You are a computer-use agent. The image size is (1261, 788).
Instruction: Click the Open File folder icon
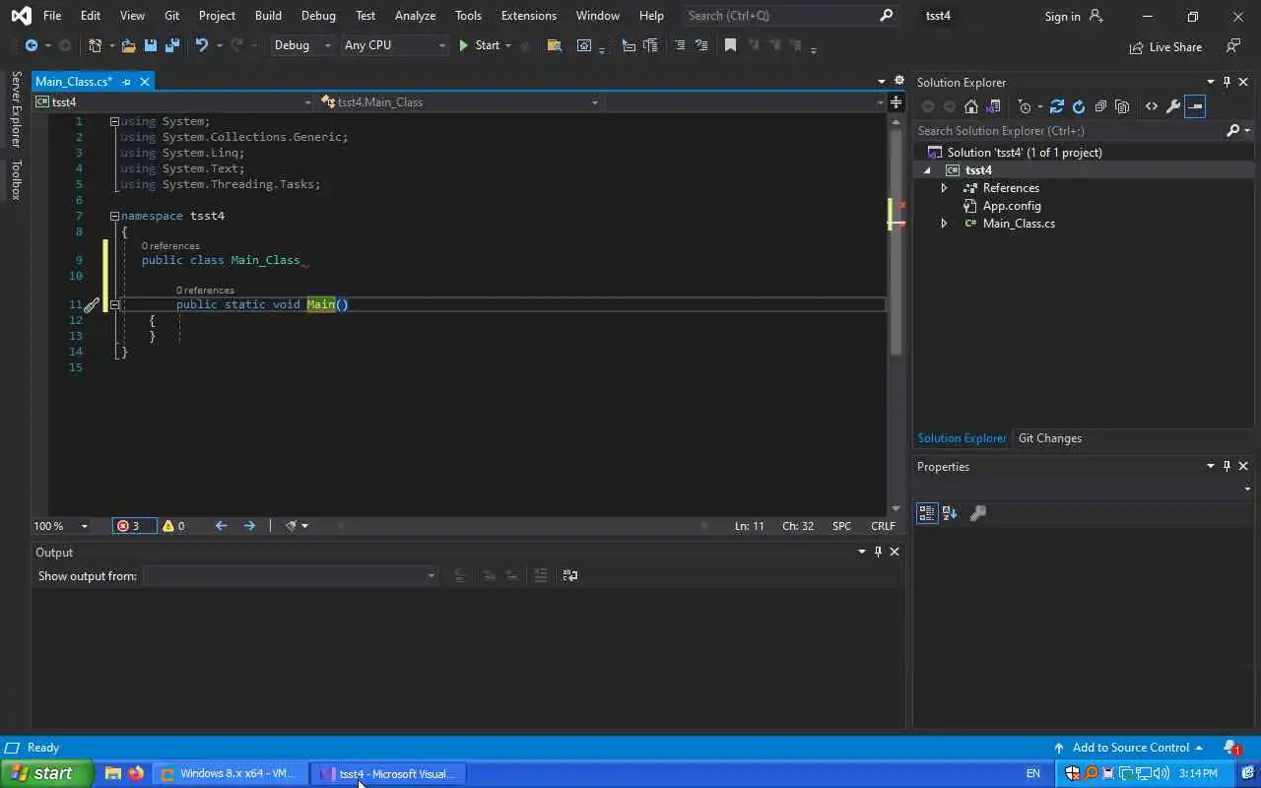(131, 45)
